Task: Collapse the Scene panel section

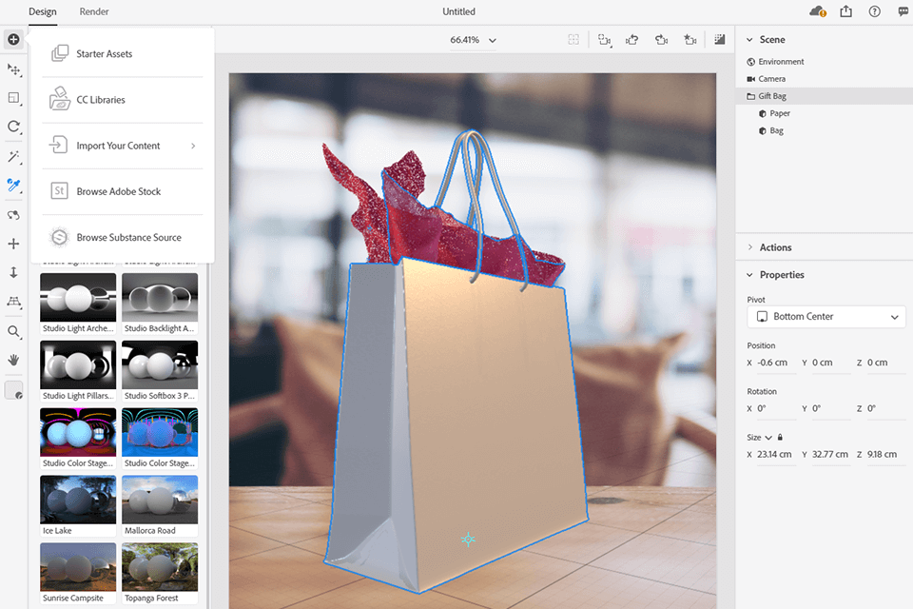Action: [x=750, y=40]
